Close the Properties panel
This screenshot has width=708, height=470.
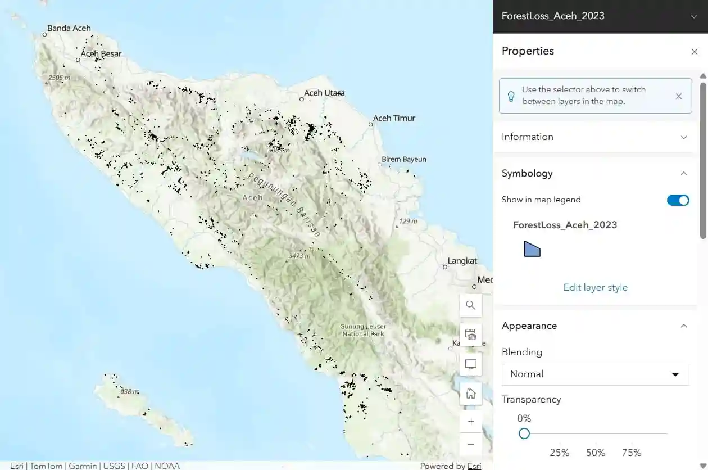click(695, 51)
